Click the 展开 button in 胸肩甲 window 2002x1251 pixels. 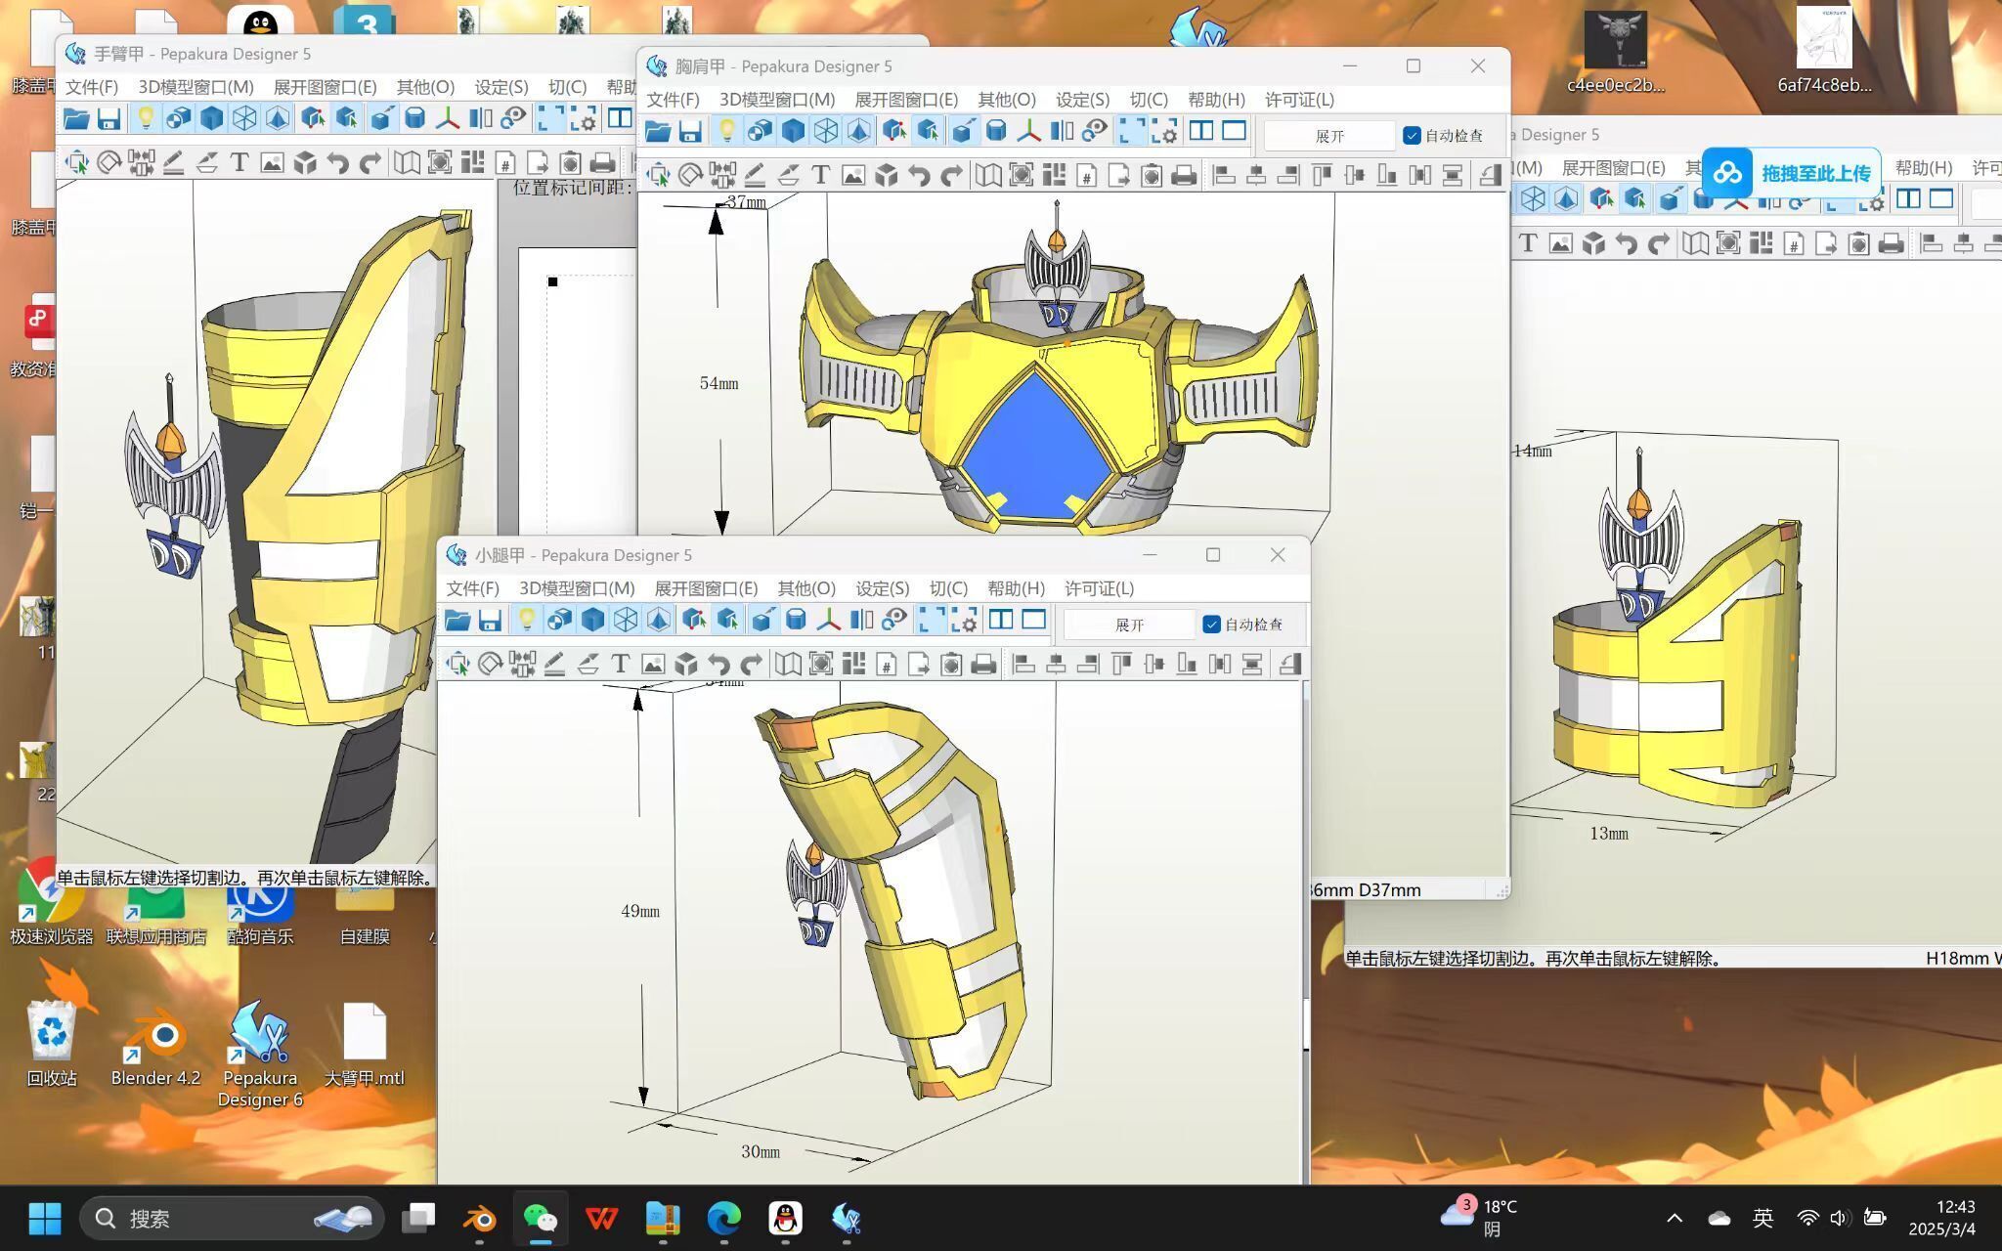point(1329,136)
